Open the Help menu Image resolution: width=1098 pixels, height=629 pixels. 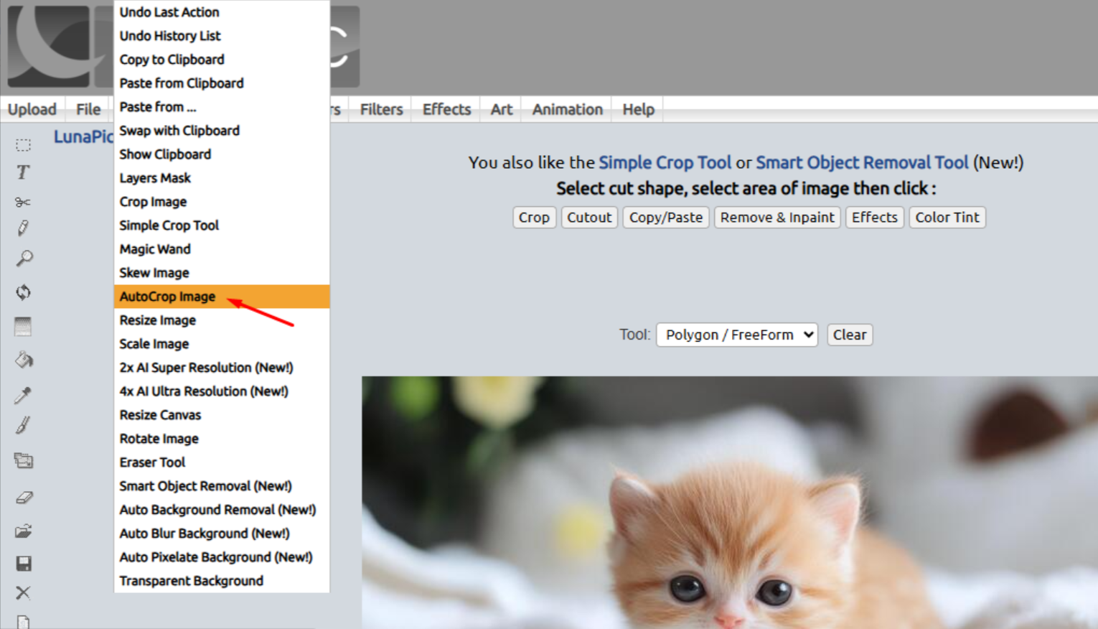[638, 109]
